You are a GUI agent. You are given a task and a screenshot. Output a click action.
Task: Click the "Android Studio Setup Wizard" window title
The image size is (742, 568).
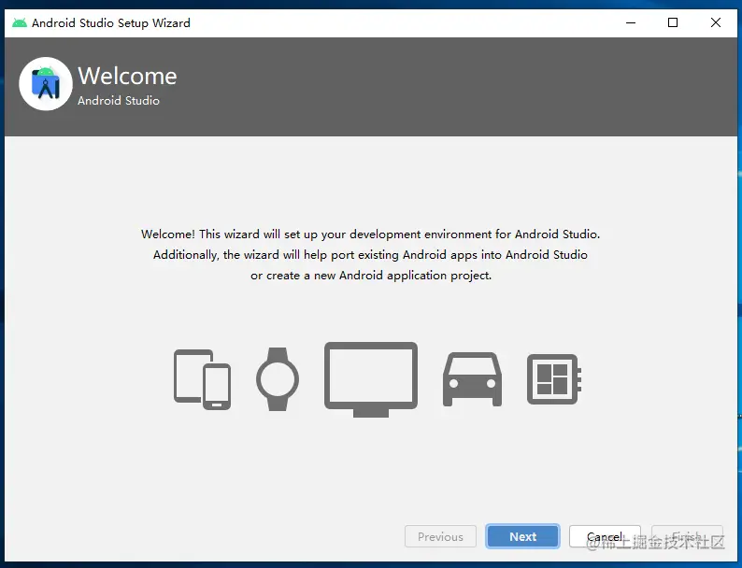pyautogui.click(x=111, y=22)
